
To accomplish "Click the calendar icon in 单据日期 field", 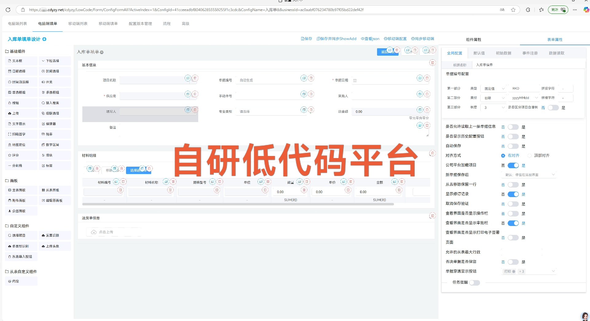I will click(355, 81).
